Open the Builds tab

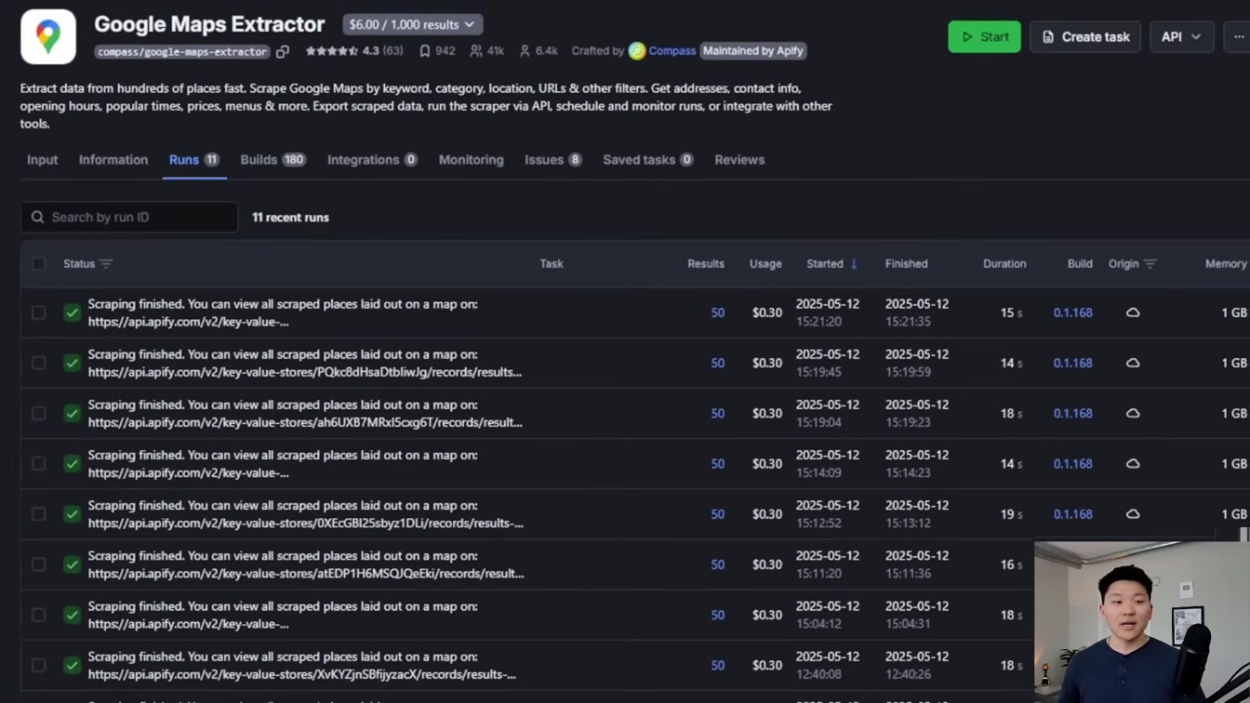273,160
